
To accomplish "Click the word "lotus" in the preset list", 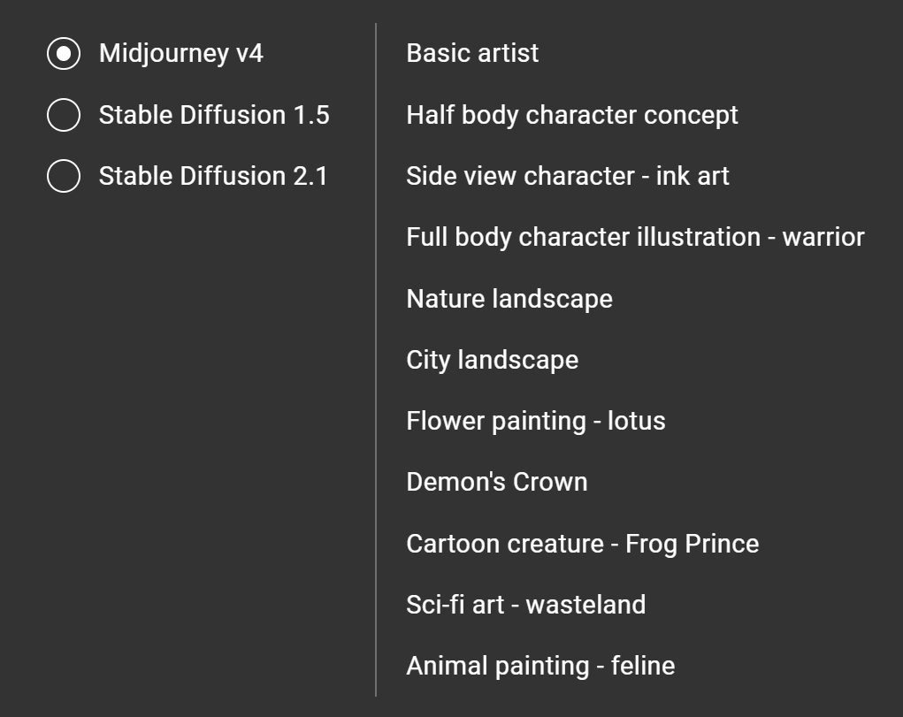I will point(636,421).
